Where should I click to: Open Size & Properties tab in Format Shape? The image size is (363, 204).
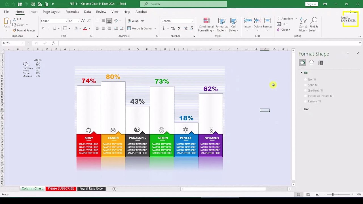321,63
